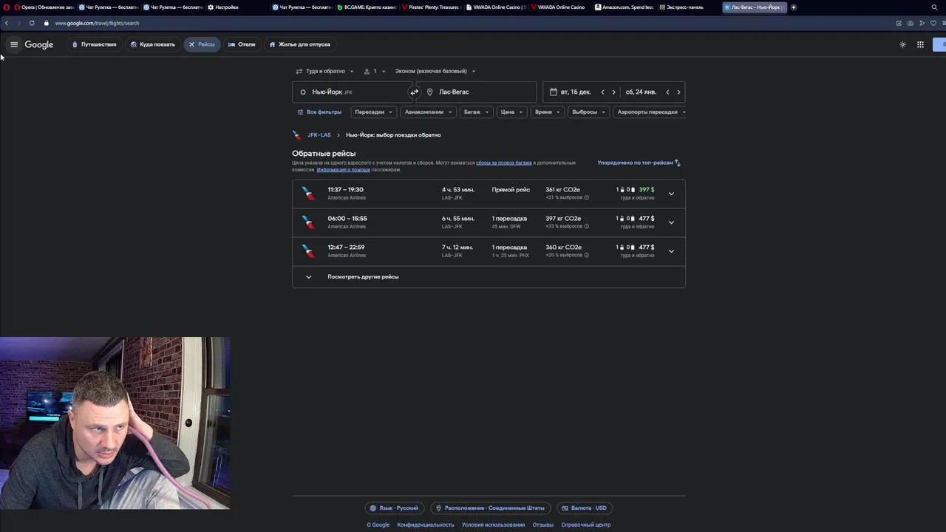
Task: Change Язык · Русский setting
Action: [395, 508]
